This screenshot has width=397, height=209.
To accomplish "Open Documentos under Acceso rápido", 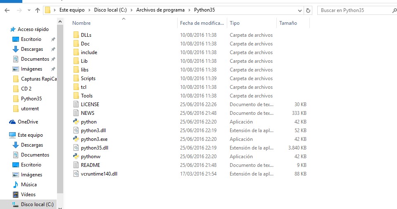I will click(x=35, y=59).
